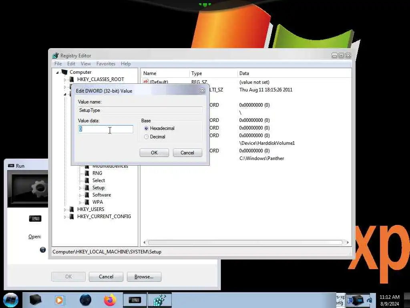Close the Edit DWORD dialog
The height and width of the screenshot is (308, 410).
pyautogui.click(x=202, y=91)
